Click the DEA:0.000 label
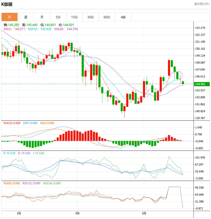Viewport: 211px width, 219px height. coord(47,123)
